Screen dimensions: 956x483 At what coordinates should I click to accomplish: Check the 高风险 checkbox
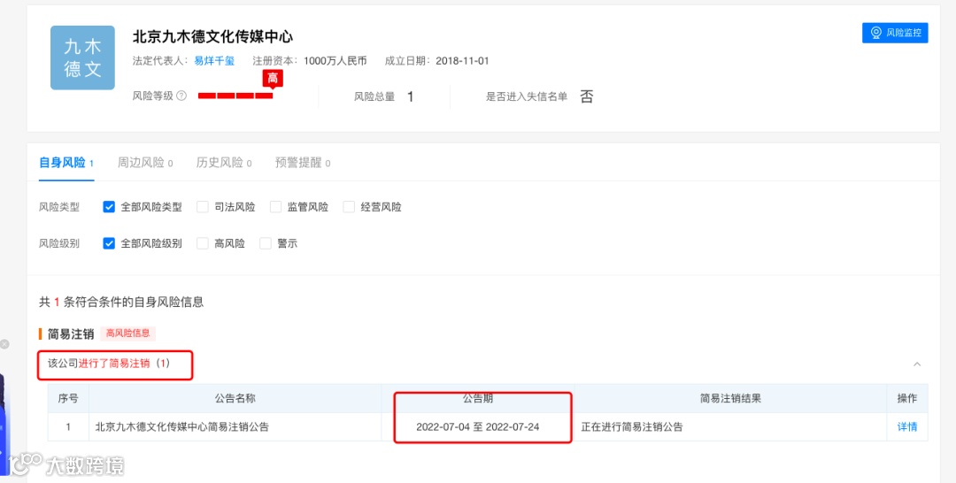(x=203, y=243)
